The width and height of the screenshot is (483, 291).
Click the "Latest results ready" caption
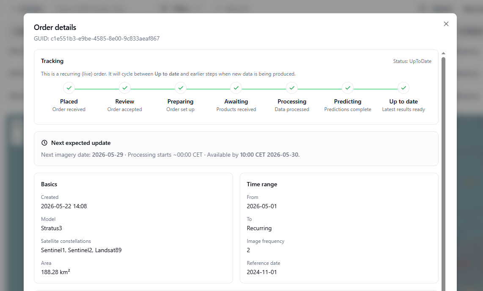click(403, 109)
